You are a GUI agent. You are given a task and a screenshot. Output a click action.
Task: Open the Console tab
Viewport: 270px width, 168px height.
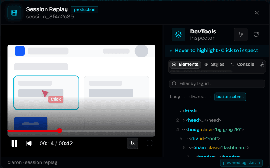click(x=242, y=65)
